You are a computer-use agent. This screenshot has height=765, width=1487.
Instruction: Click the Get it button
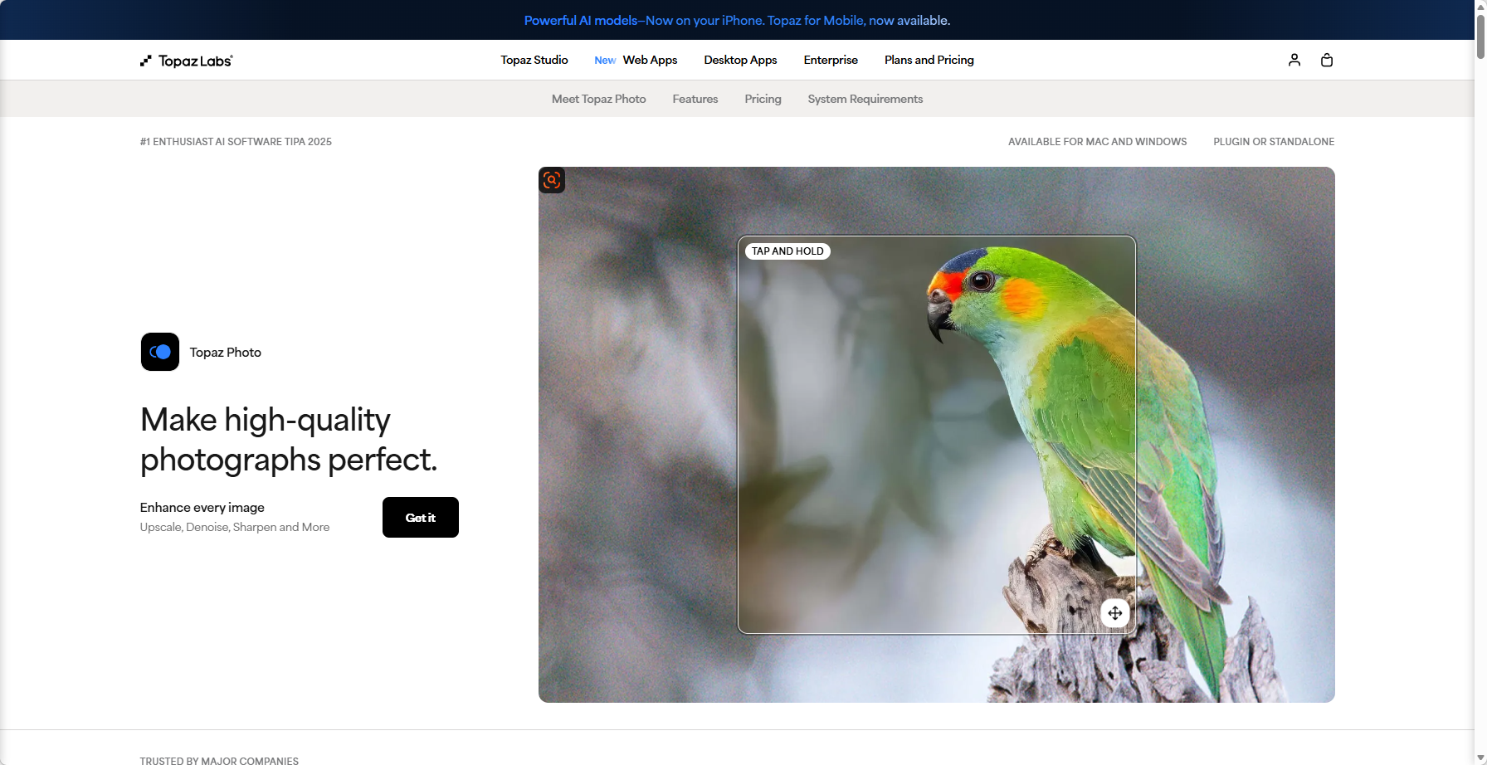[421, 518]
